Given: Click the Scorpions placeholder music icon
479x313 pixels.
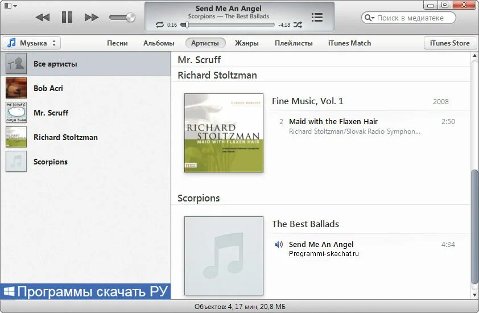Looking at the screenshot, I should (x=16, y=162).
